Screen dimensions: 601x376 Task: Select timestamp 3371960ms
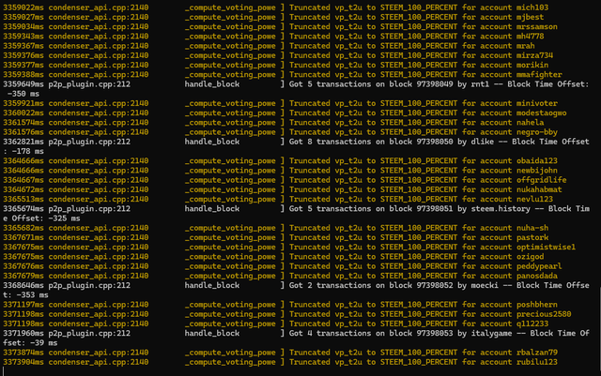(23, 333)
